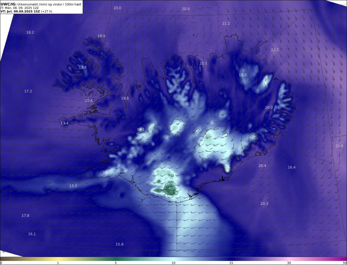Click the 17.2 value label
The width and height of the screenshot is (347, 265).
[x=28, y=91]
